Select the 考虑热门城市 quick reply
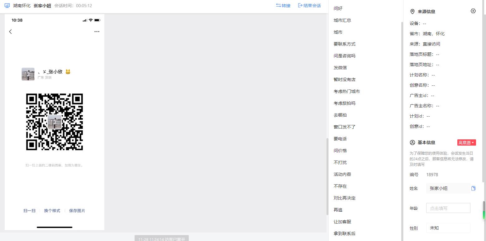486x241 pixels. 347,91
